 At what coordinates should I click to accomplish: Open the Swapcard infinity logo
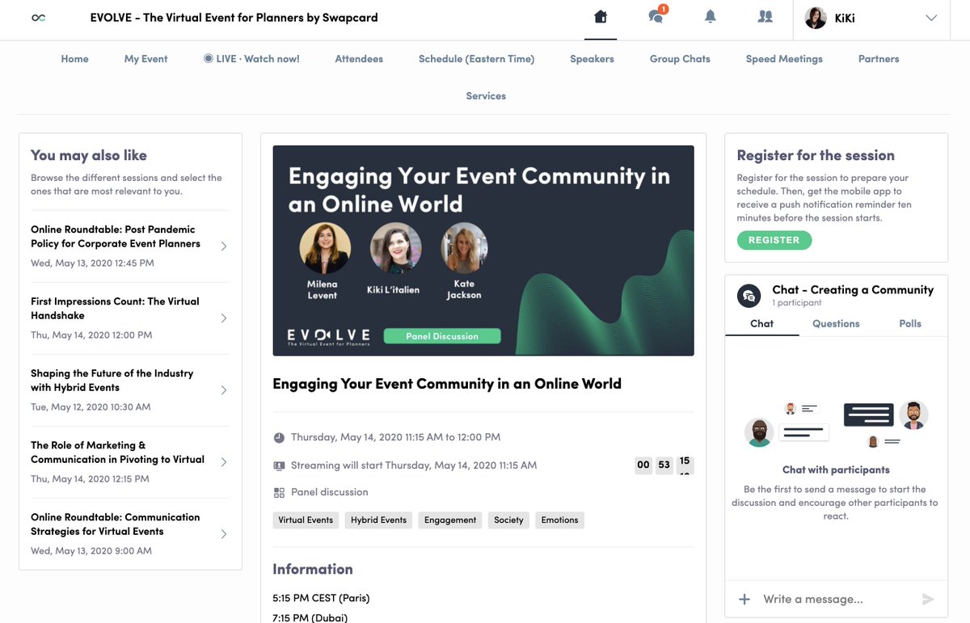coord(38,18)
